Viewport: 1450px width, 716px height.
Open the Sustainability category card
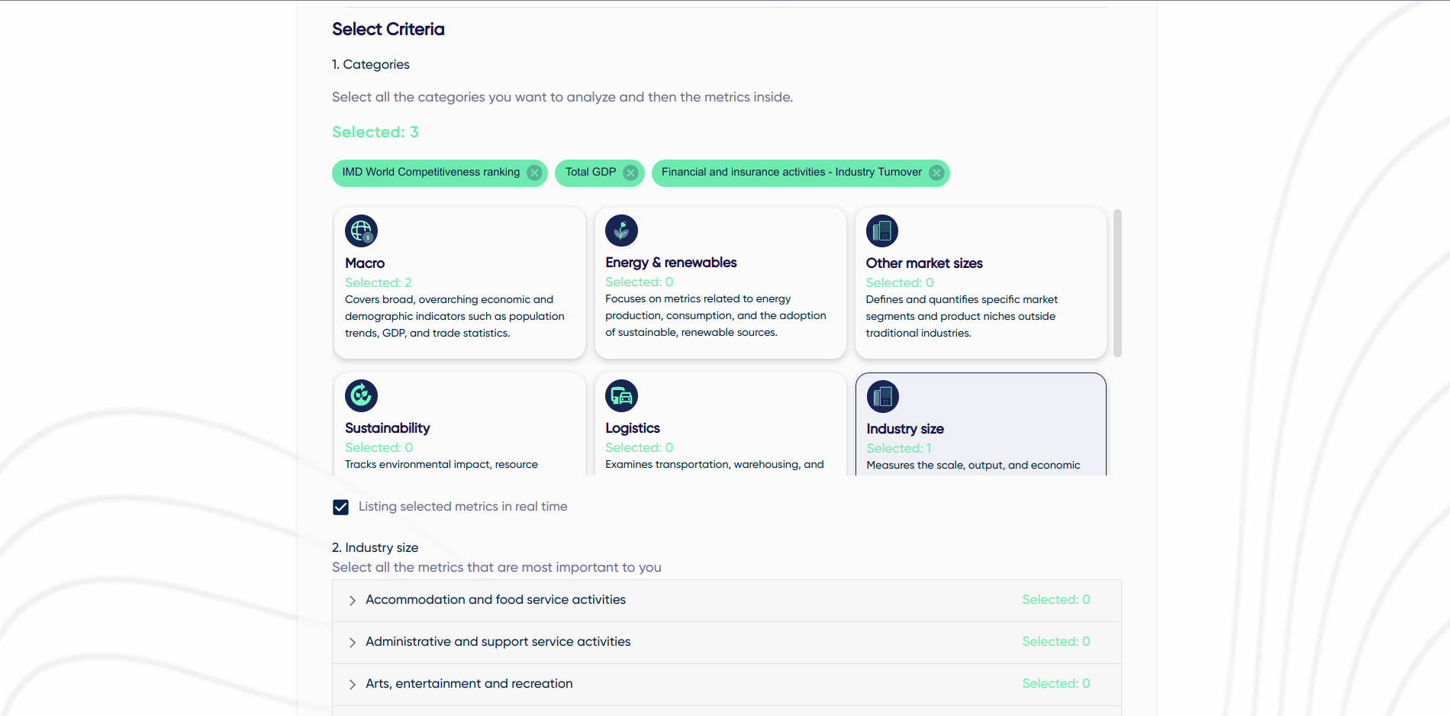pyautogui.click(x=459, y=424)
